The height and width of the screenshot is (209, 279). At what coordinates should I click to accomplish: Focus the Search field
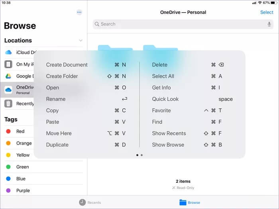(x=183, y=24)
